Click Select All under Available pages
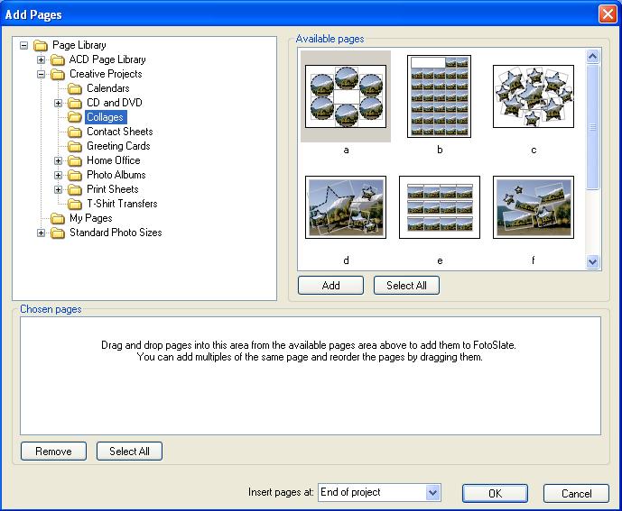Viewport: 622px width, 511px height. [x=406, y=285]
